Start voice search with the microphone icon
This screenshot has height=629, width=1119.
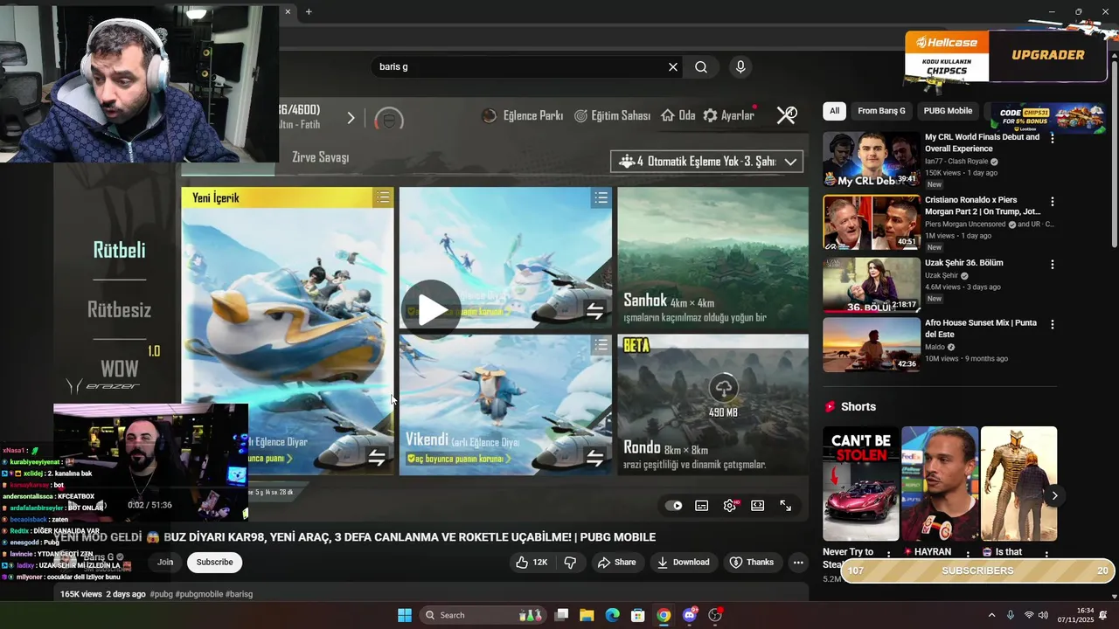click(x=740, y=67)
